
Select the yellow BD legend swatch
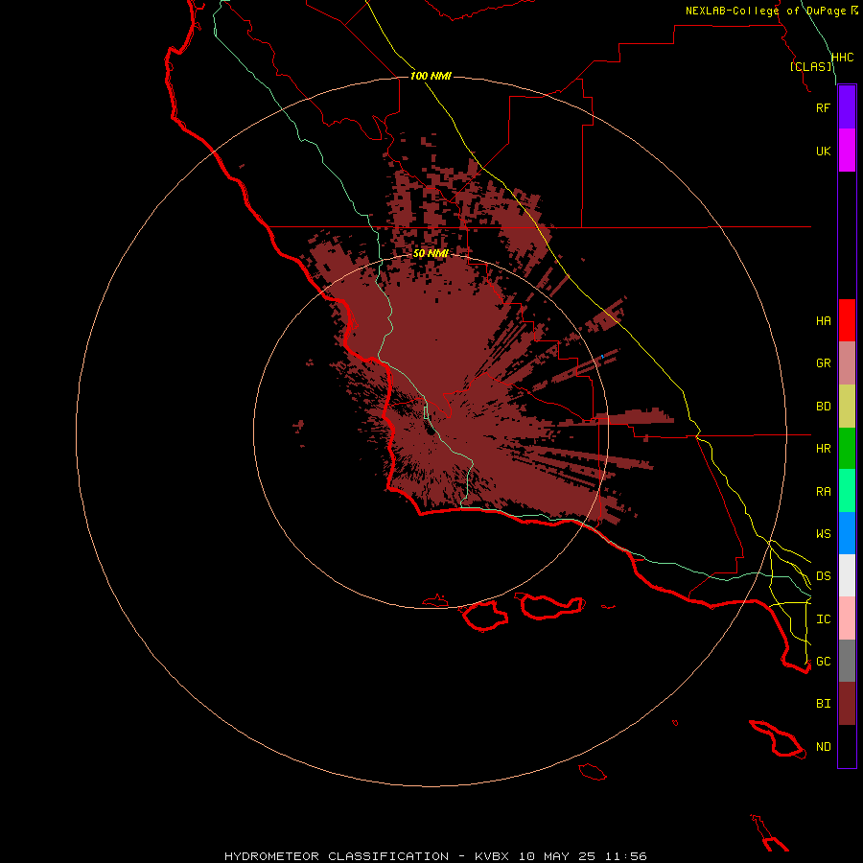point(847,407)
